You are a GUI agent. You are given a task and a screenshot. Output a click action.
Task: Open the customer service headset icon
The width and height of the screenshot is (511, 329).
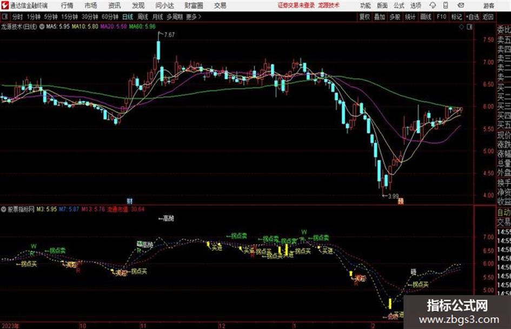(x=433, y=5)
